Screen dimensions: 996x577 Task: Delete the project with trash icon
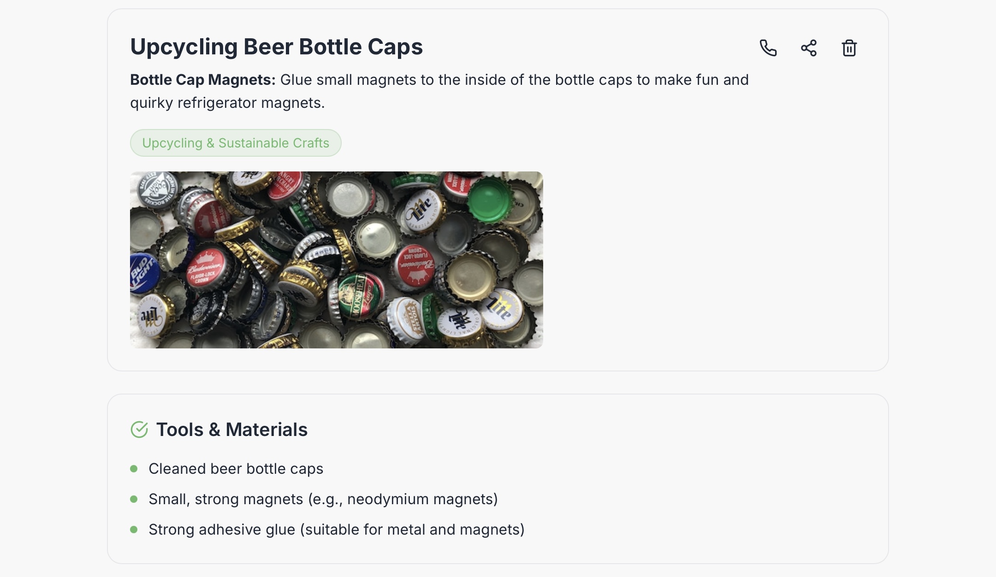pyautogui.click(x=849, y=48)
